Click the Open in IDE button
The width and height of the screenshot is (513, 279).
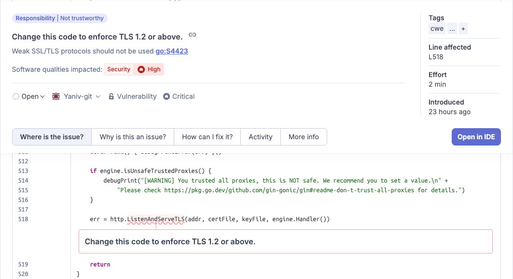point(476,137)
